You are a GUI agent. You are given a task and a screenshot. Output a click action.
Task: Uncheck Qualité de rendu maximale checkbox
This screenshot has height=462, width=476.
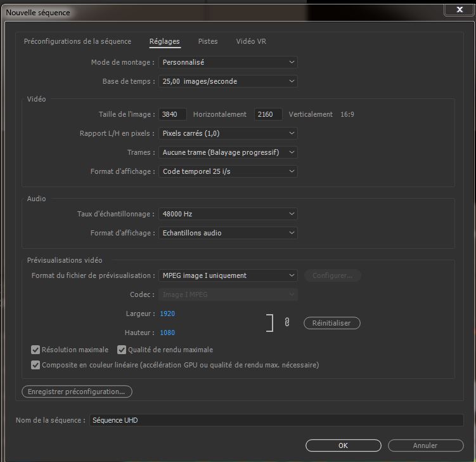(122, 350)
